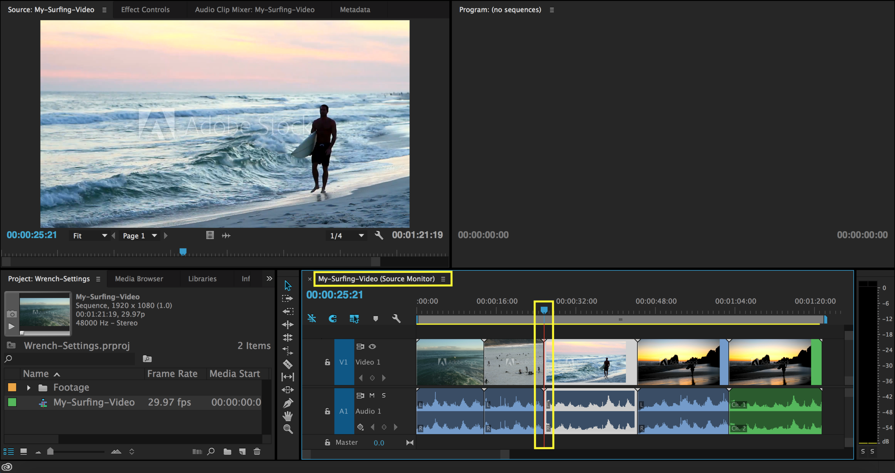Click the orange label swatch for Footage
Image resolution: width=895 pixels, height=473 pixels.
tap(12, 387)
